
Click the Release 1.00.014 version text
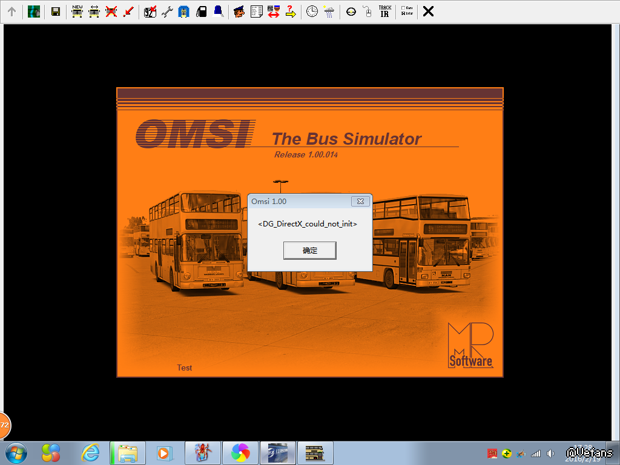pos(306,154)
